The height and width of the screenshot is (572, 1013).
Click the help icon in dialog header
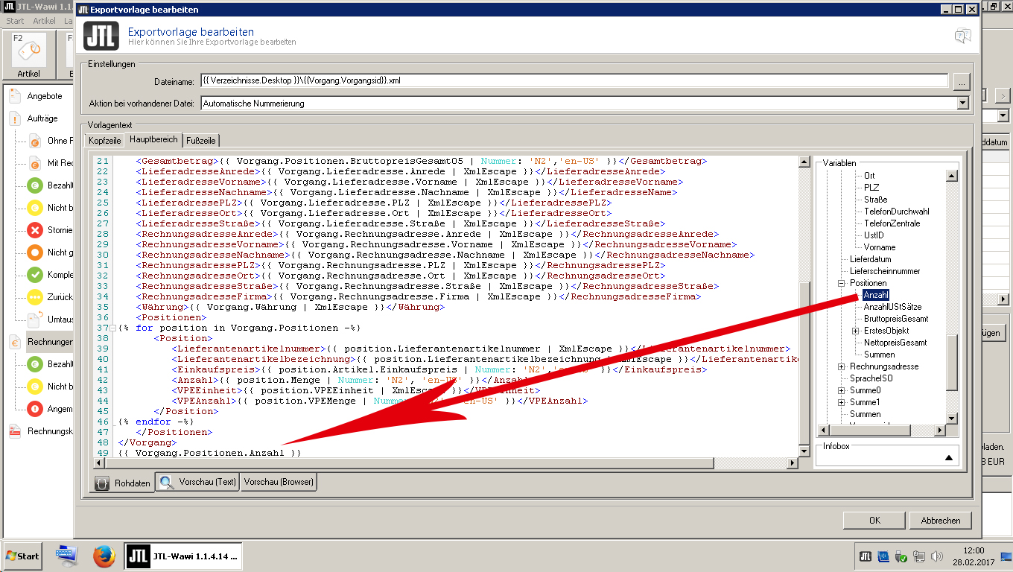tap(962, 36)
